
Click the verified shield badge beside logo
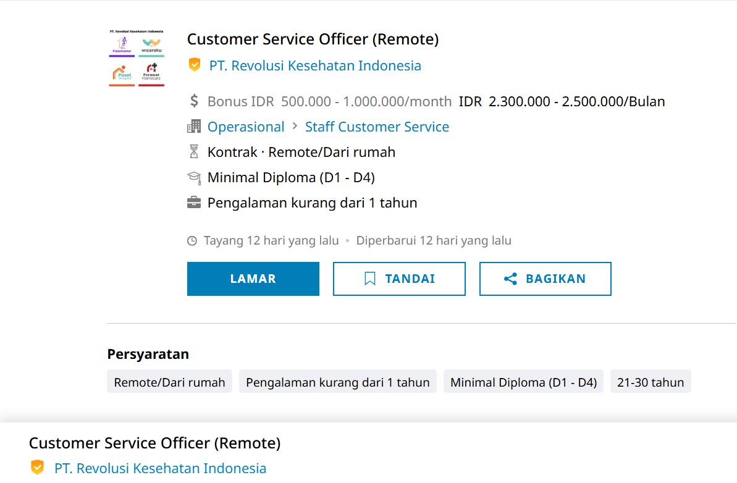click(x=194, y=64)
